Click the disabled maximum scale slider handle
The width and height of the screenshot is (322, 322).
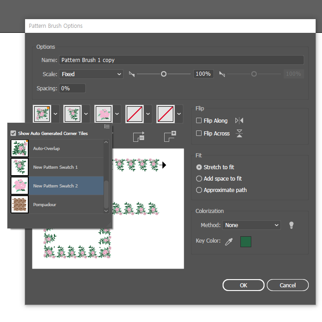point(254,74)
